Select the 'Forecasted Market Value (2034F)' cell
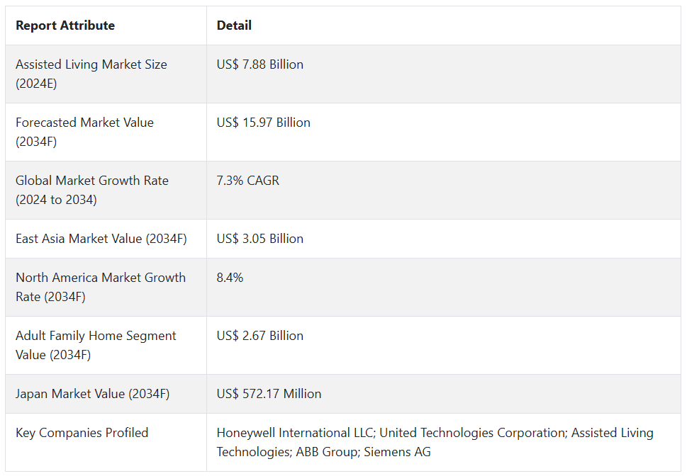 (84, 132)
